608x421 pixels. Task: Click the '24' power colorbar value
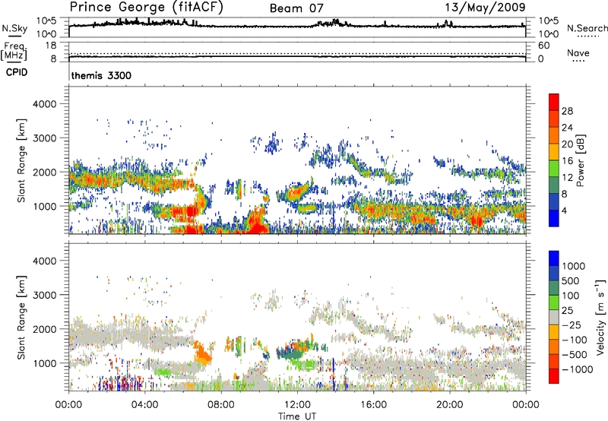pyautogui.click(x=567, y=128)
